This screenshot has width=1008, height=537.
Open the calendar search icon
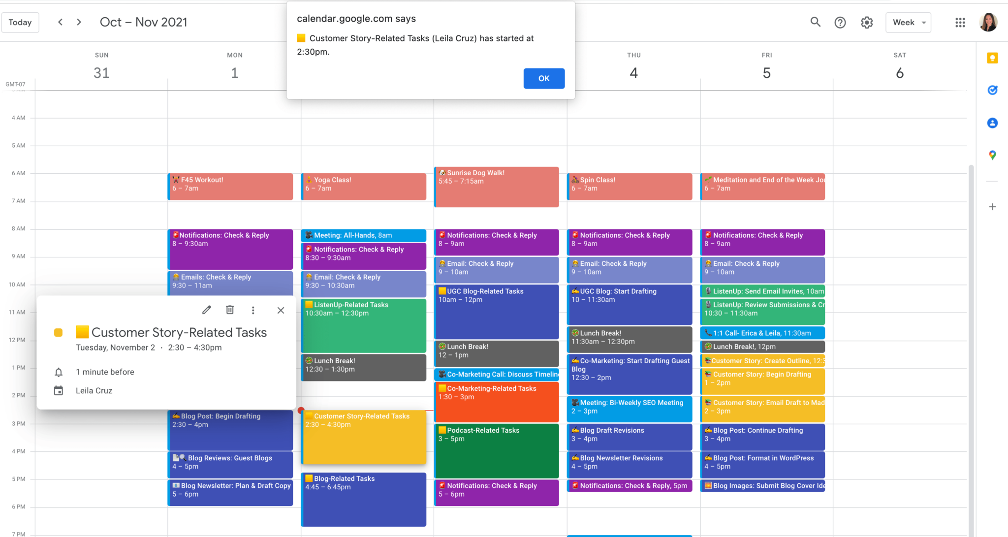pos(815,22)
